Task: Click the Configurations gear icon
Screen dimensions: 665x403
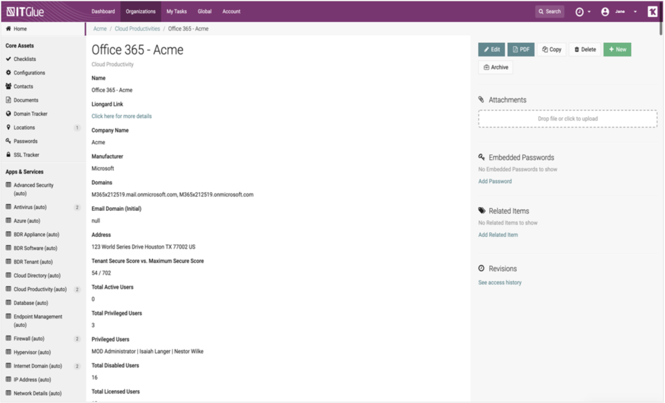Action: 8,73
